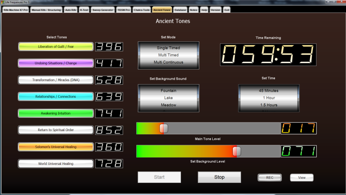
Task: Toggle the Relationships / Connections tone
Action: click(x=56, y=97)
